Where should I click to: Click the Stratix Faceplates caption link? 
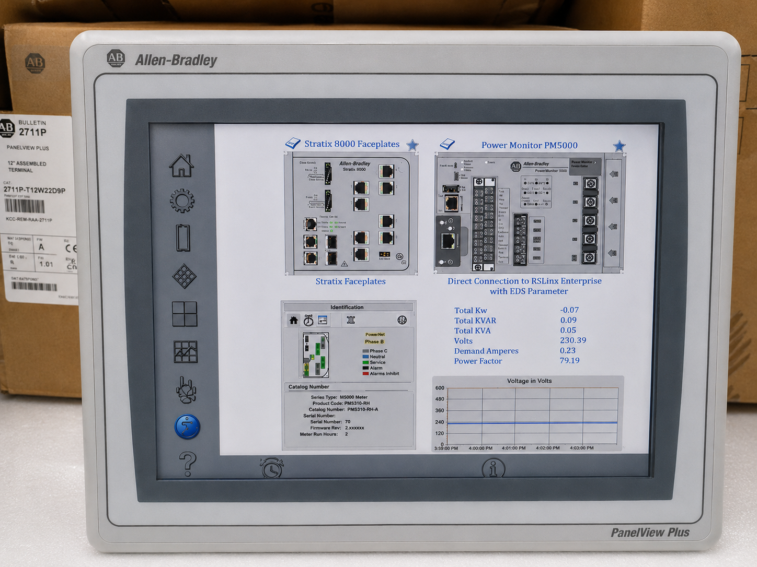(x=350, y=281)
